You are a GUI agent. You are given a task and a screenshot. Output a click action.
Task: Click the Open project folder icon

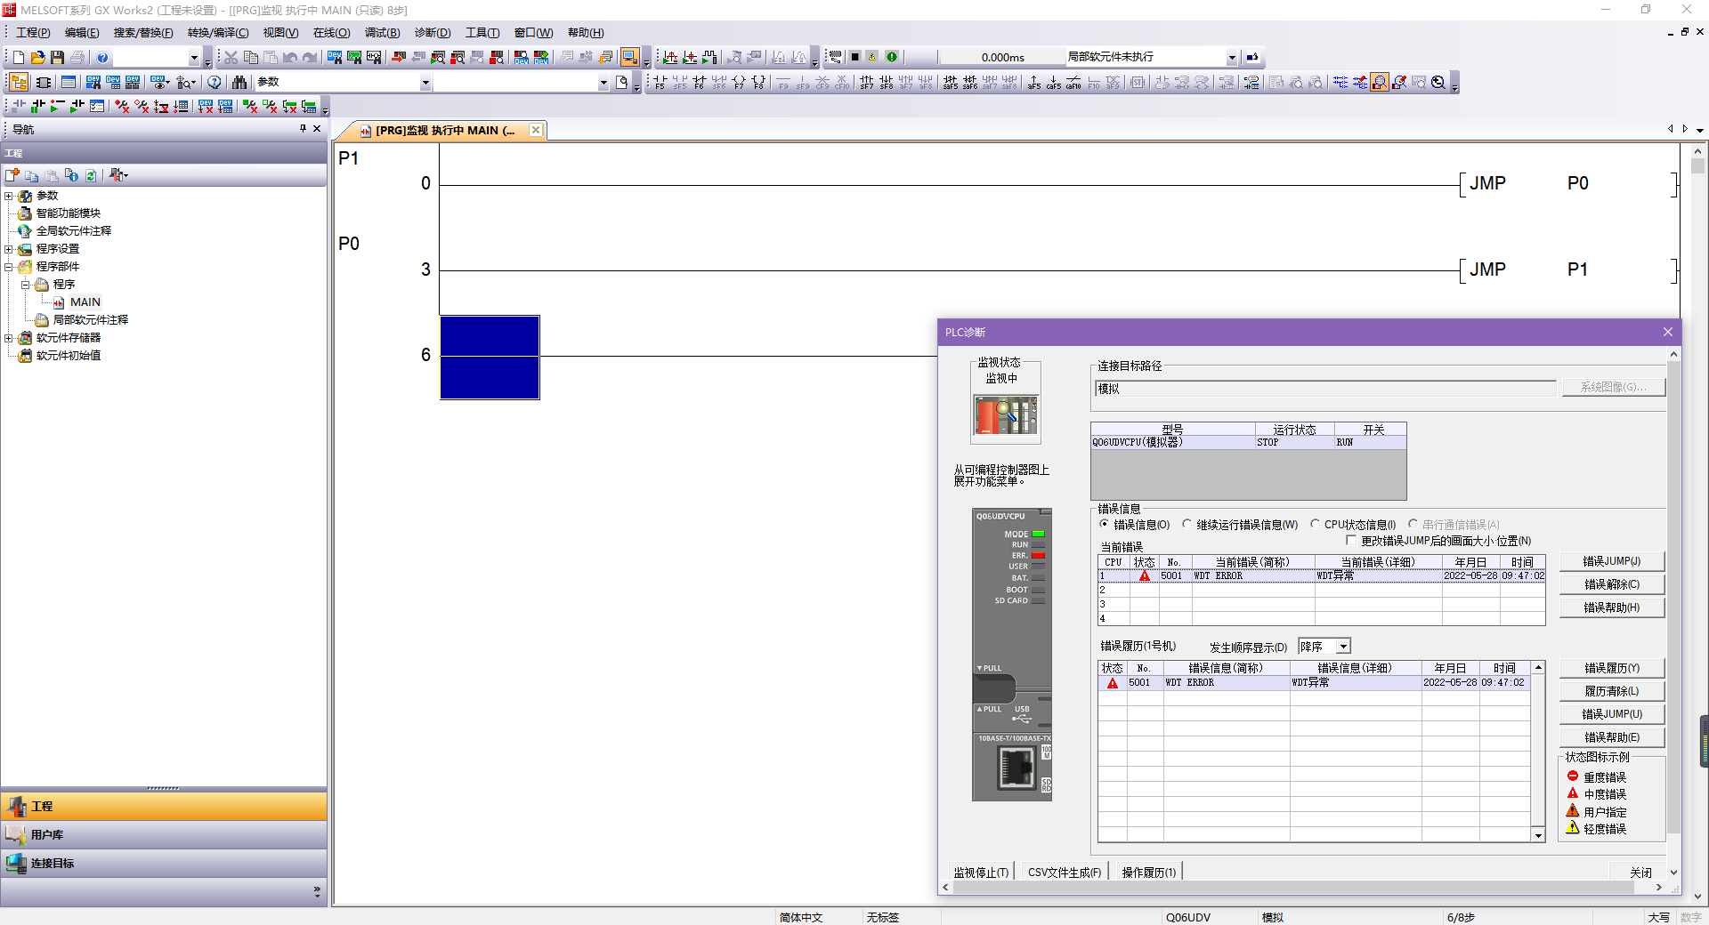(38, 58)
